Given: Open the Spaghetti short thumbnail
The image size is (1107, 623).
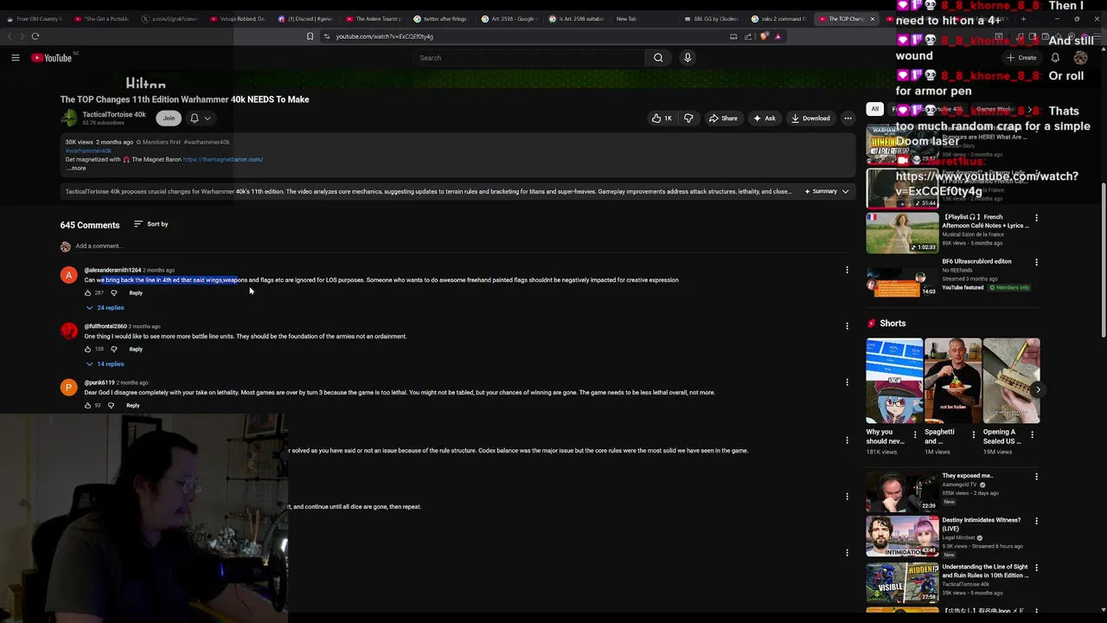Looking at the screenshot, I should (x=952, y=381).
